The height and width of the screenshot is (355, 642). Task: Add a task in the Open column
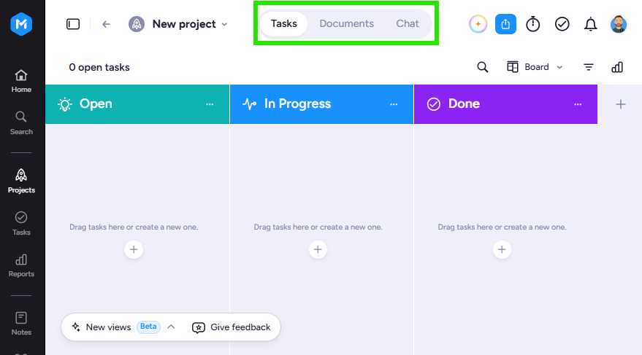134,249
